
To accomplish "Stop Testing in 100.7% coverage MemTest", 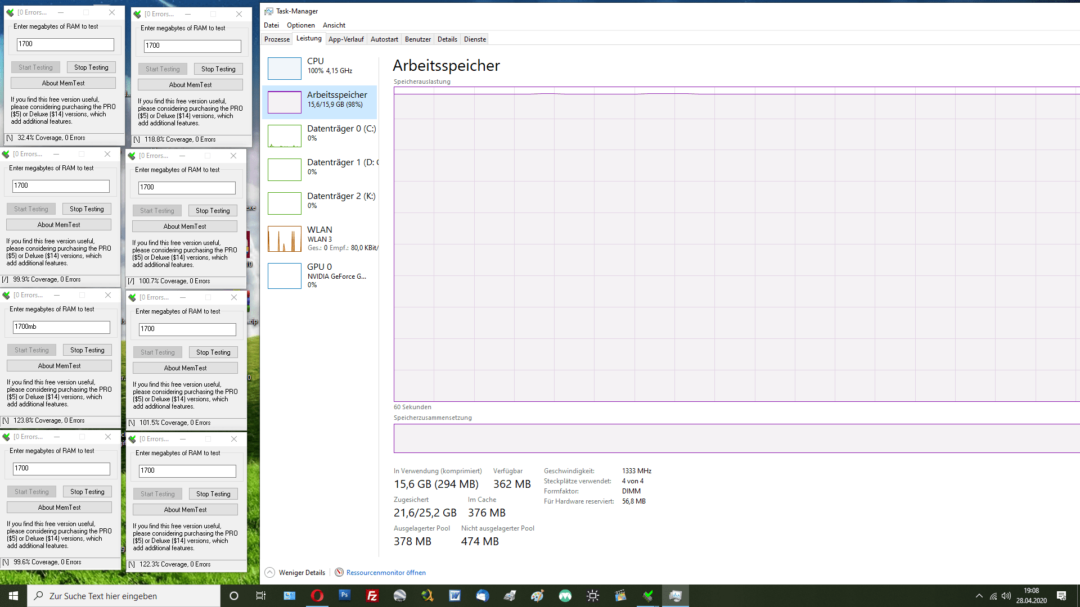I will pos(213,211).
